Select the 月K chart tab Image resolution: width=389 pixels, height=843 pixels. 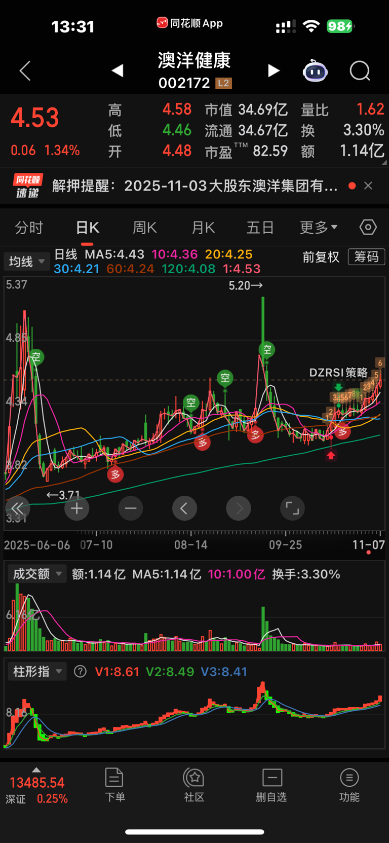click(203, 228)
